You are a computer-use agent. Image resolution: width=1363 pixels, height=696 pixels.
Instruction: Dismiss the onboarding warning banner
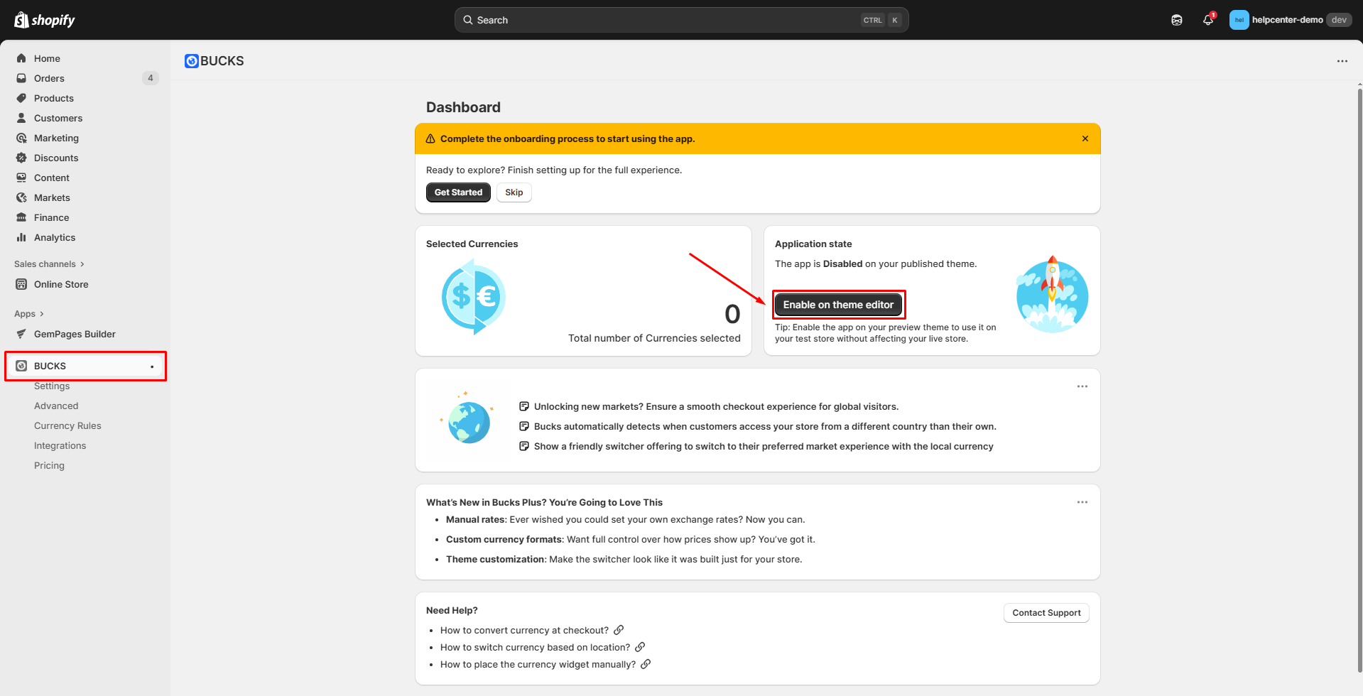[1085, 138]
